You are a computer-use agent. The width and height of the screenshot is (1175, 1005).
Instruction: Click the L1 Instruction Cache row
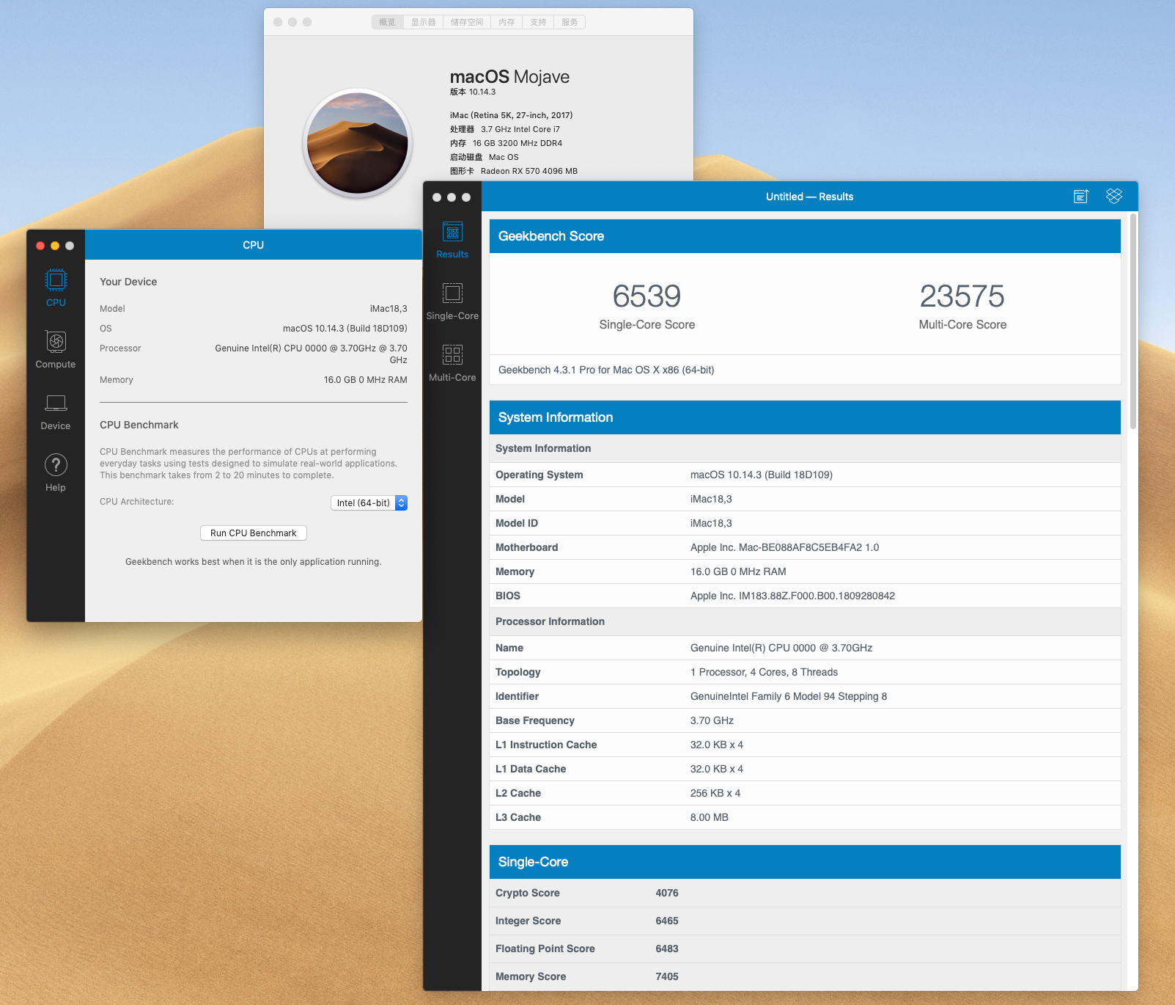(x=805, y=745)
